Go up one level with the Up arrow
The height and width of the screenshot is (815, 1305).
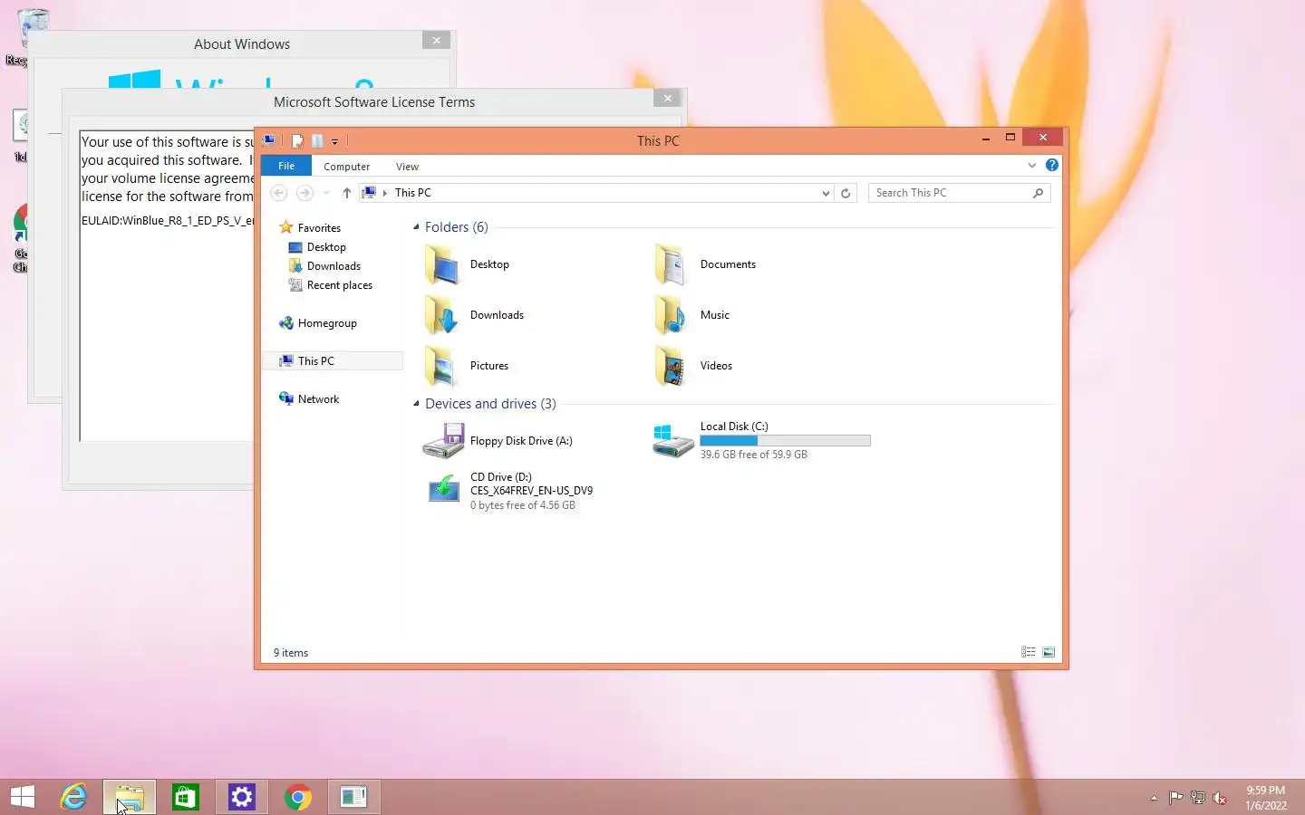coord(346,193)
